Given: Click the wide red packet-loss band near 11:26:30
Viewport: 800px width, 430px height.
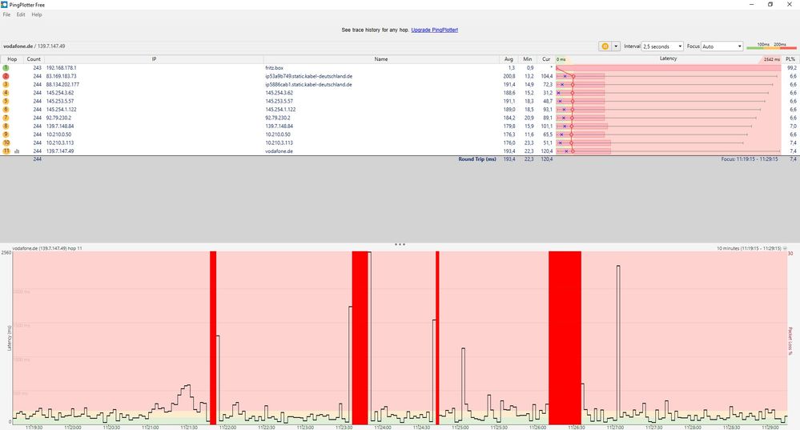Looking at the screenshot, I should [x=565, y=338].
